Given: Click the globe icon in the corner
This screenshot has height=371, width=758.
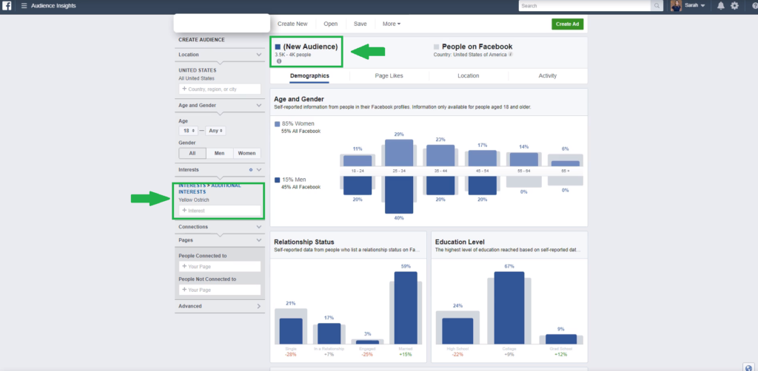Looking at the screenshot, I should click(749, 367).
